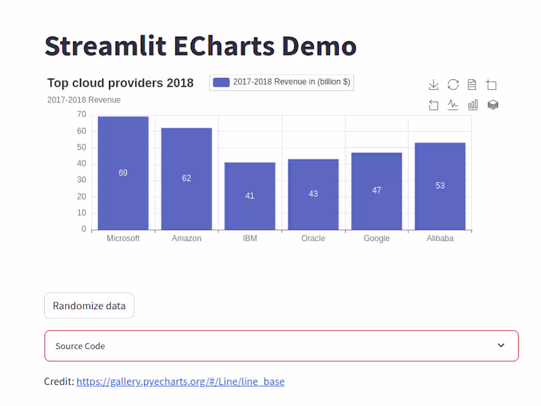Toggle the stacked view of the chart
The height and width of the screenshot is (406, 541).
pyautogui.click(x=492, y=104)
